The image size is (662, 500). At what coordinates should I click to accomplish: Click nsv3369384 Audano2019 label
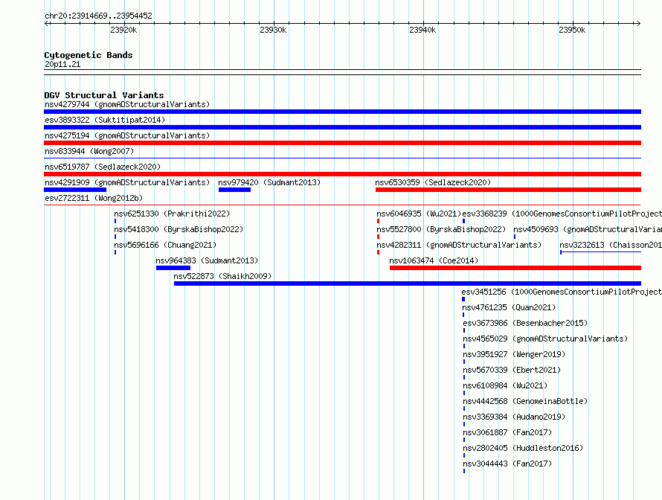514,417
